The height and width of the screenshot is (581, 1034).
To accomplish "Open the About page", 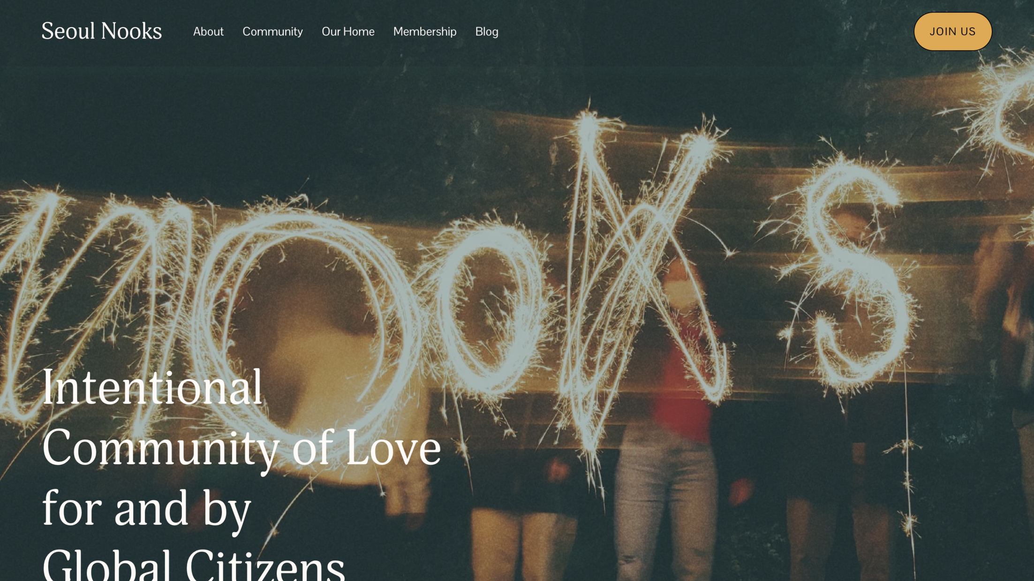I will tap(208, 31).
